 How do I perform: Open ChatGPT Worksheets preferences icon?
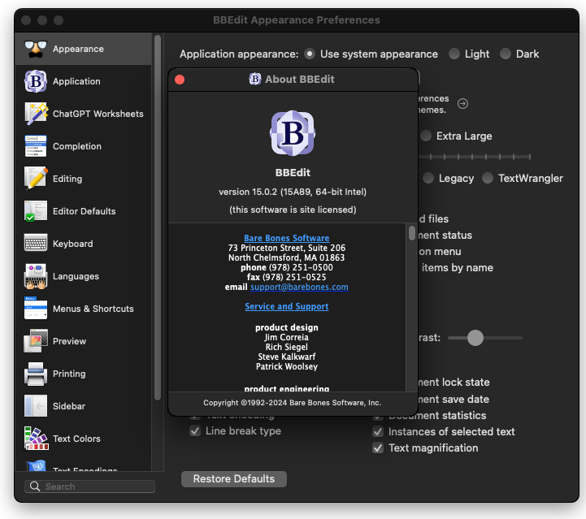(35, 114)
